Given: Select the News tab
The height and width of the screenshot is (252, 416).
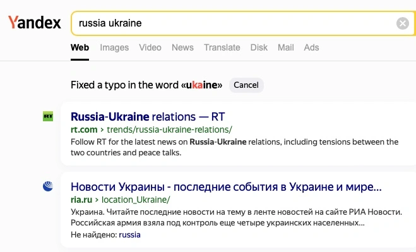Looking at the screenshot, I should click(x=182, y=47).
